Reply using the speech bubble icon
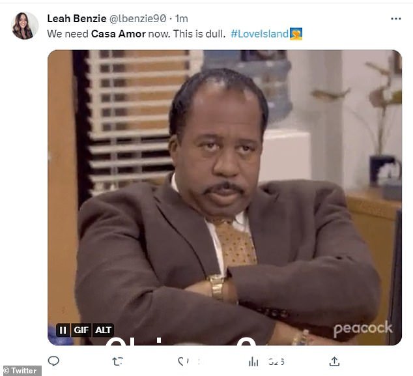 pos(53,361)
